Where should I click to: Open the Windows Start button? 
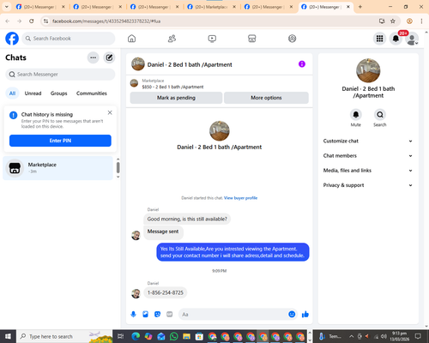click(8, 336)
